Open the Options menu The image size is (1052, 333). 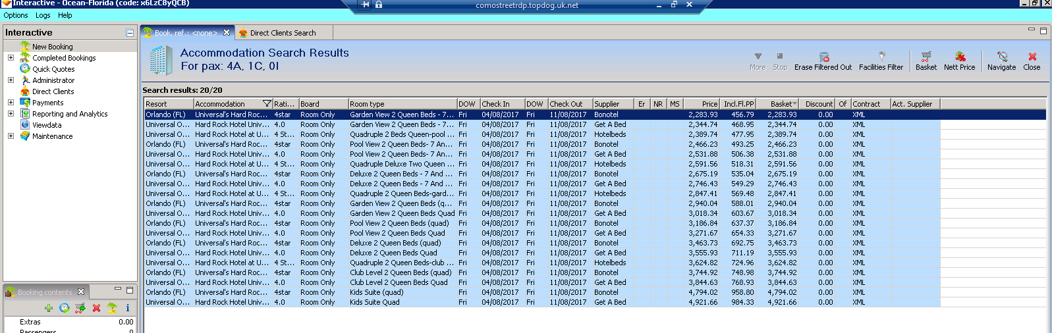coord(16,15)
